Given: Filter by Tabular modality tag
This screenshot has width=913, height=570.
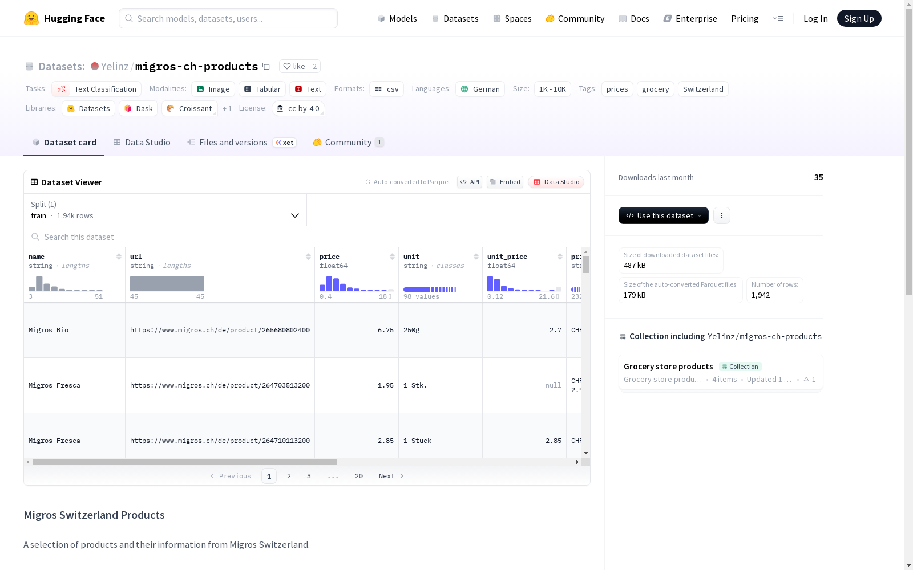Looking at the screenshot, I should [x=262, y=89].
